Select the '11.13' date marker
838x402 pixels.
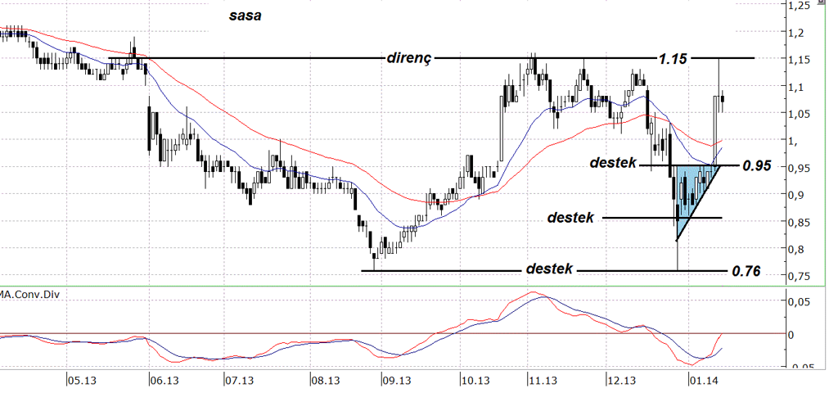coord(543,382)
